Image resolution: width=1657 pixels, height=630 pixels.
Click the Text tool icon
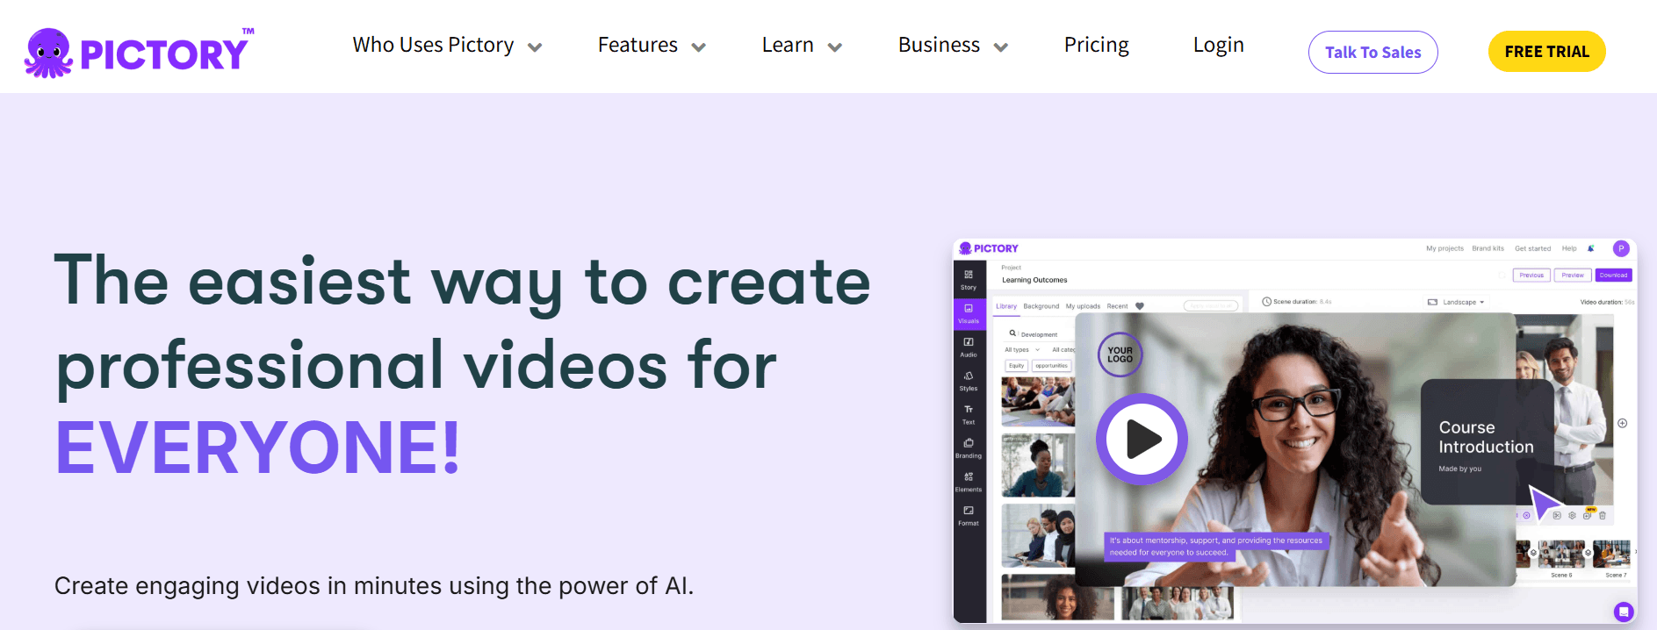[x=969, y=414]
